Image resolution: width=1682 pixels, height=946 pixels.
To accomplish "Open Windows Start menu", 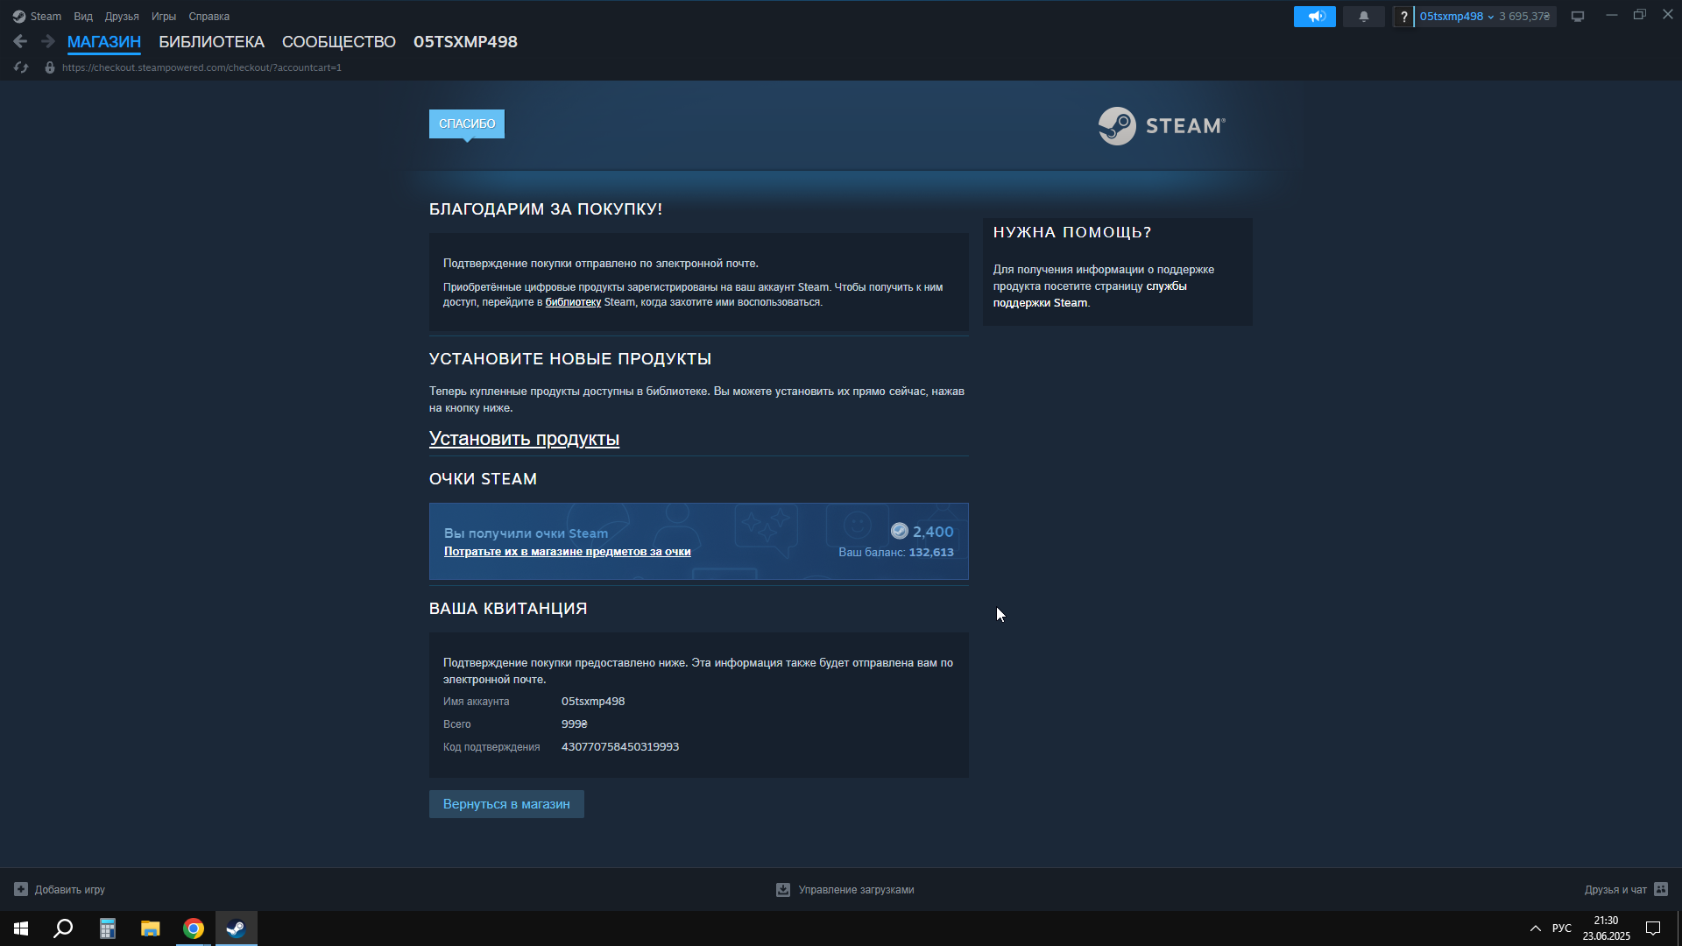I will 21,928.
